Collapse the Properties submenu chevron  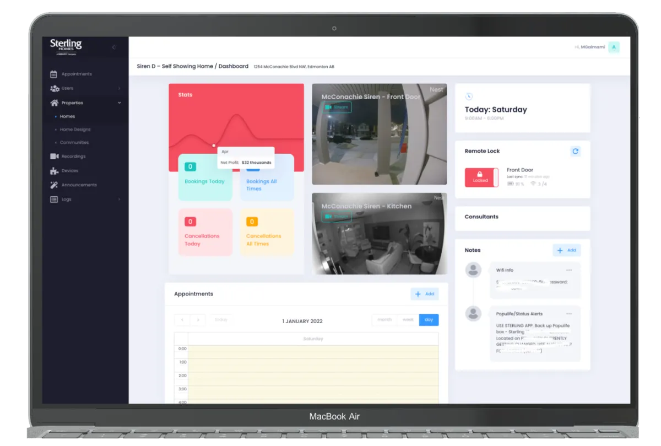(x=119, y=103)
